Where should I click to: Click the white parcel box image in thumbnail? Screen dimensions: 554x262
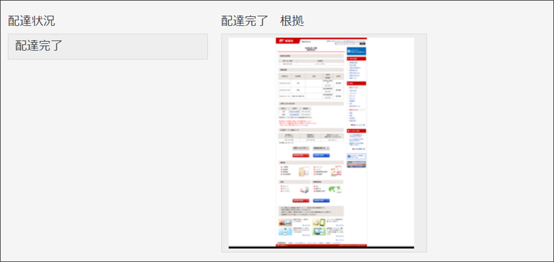point(304,189)
